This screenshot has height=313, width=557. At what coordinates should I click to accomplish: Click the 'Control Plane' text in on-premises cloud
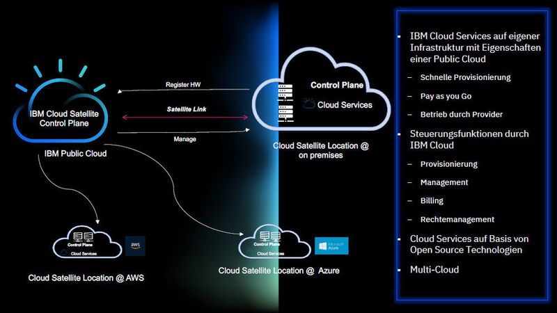(337, 85)
